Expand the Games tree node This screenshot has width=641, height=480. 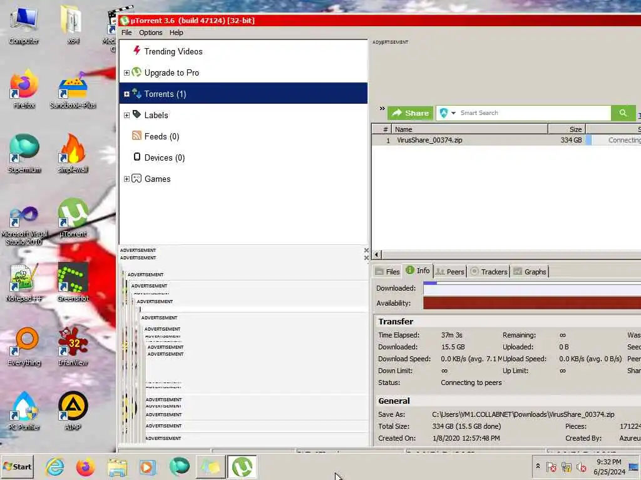(126, 179)
